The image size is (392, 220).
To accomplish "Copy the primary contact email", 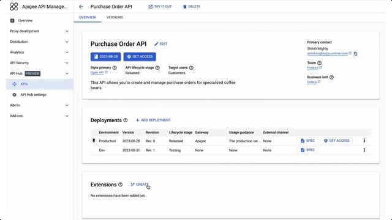I will [355, 54].
